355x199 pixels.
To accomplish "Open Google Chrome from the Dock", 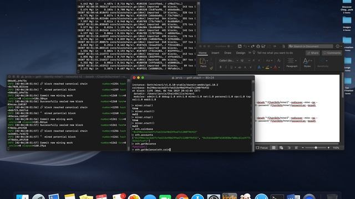I will click(x=181, y=197).
